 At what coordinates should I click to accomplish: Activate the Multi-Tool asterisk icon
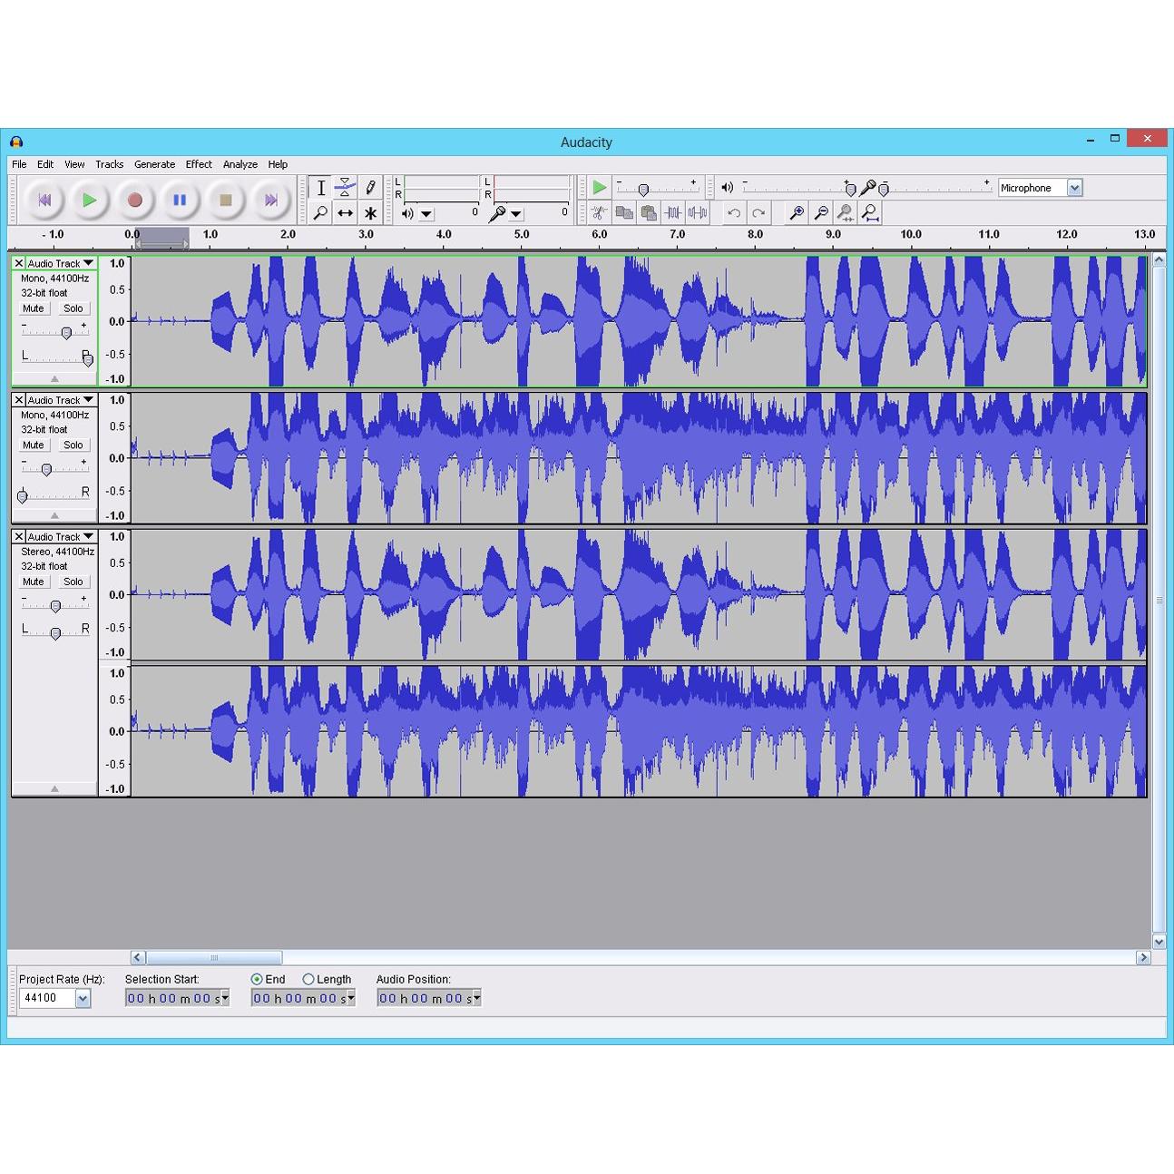(370, 213)
